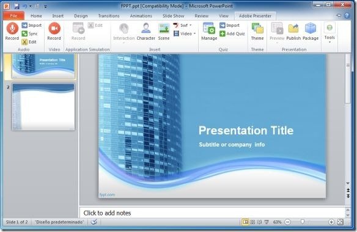357x232 pixels.
Task: Select the Adobe Presenter tab
Action: (256, 16)
